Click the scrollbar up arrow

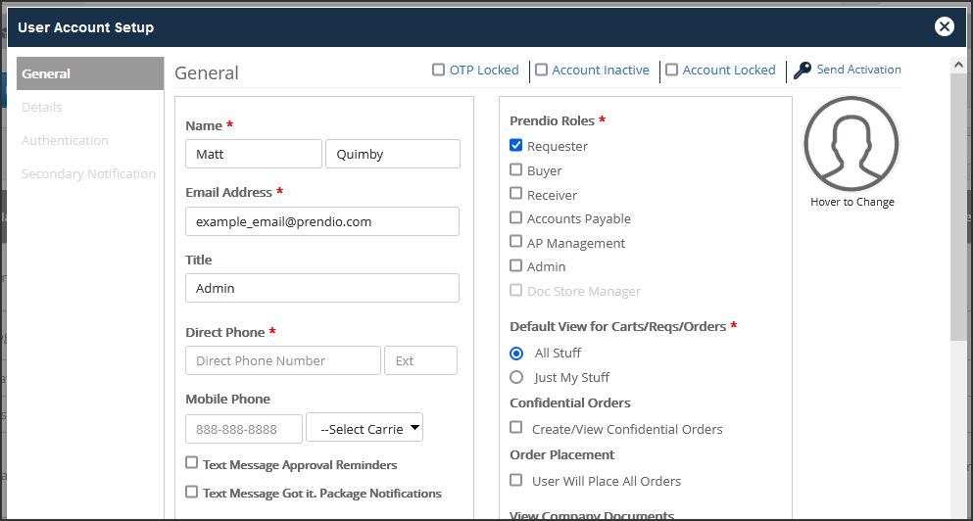[x=958, y=64]
